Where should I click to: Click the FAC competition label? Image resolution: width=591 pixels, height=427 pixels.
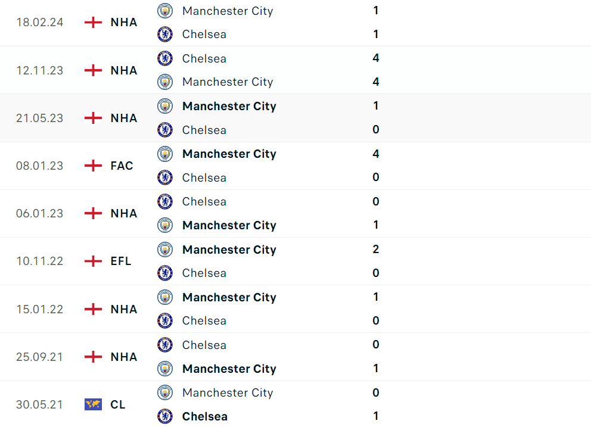click(x=122, y=166)
